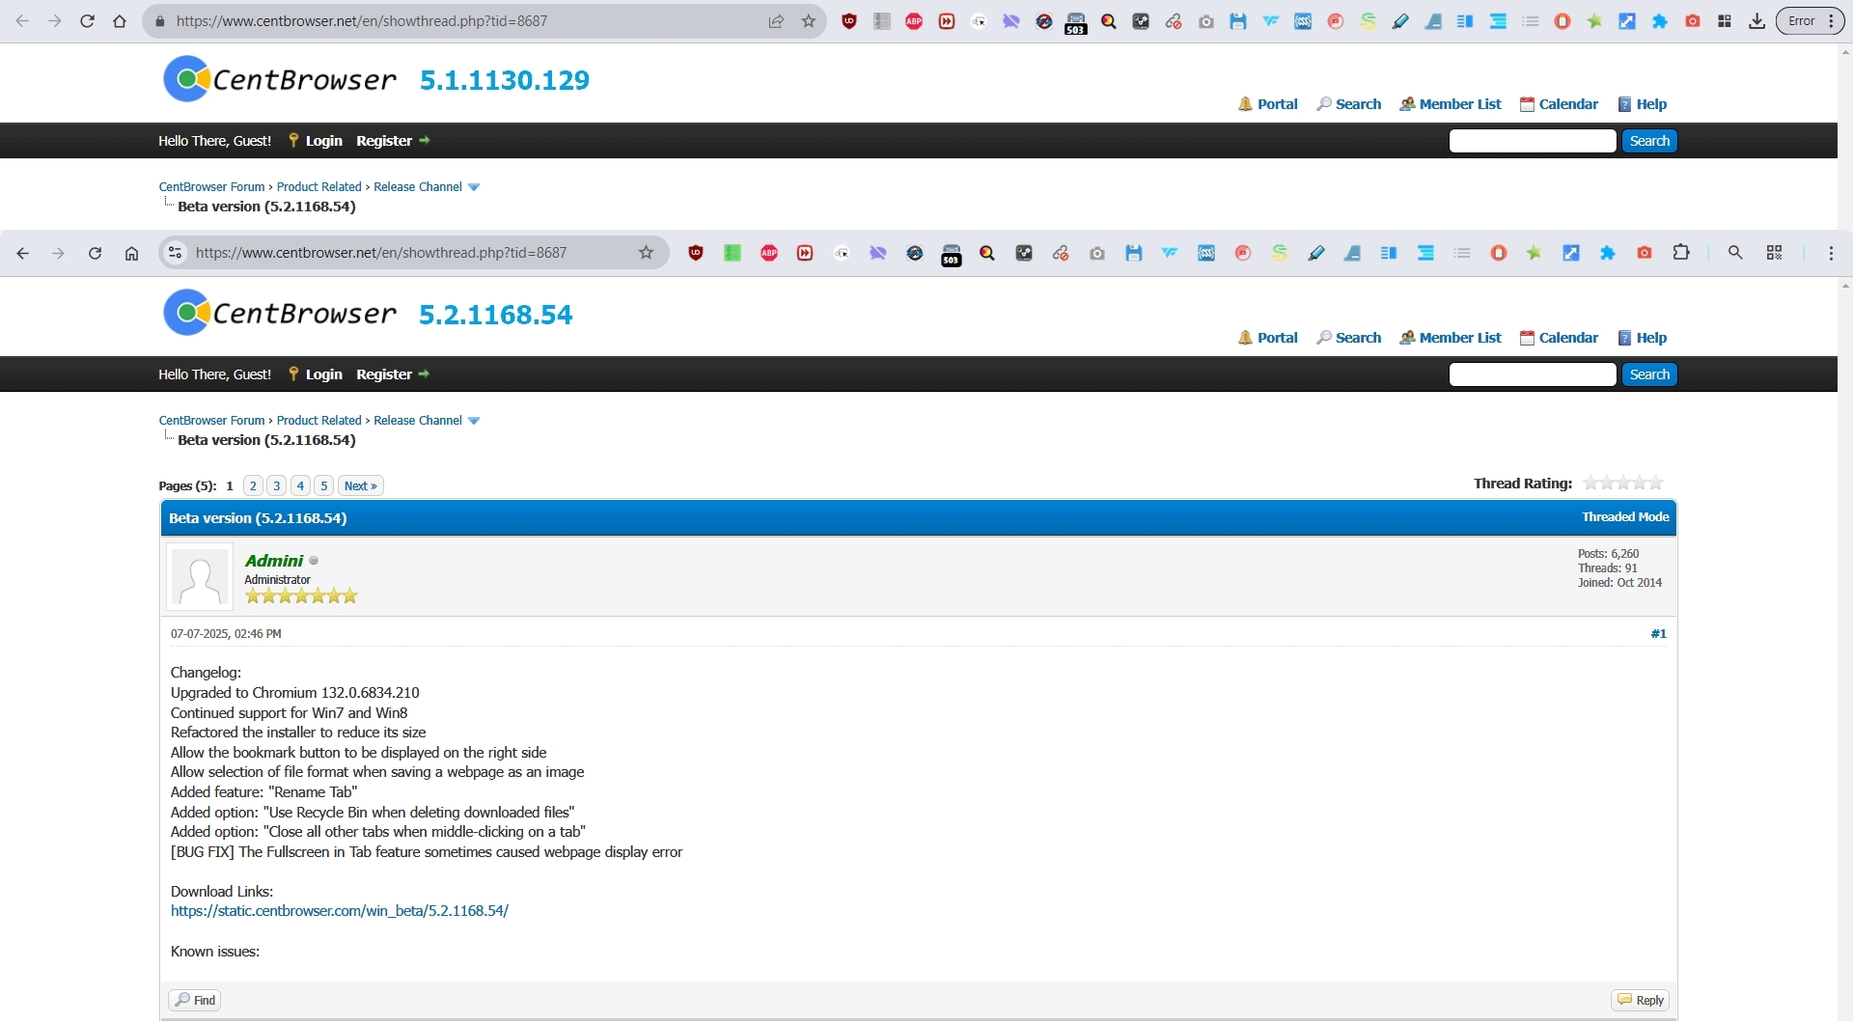Go home via 5.1.1130.129 toolbar home button
This screenshot has width=1853, height=1024.
click(120, 21)
